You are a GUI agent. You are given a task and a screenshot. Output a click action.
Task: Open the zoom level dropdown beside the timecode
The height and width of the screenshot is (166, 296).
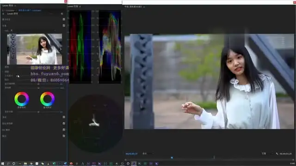click(148, 154)
